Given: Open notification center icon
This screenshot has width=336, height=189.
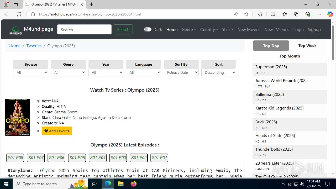Looking at the screenshot, I should [x=327, y=184].
